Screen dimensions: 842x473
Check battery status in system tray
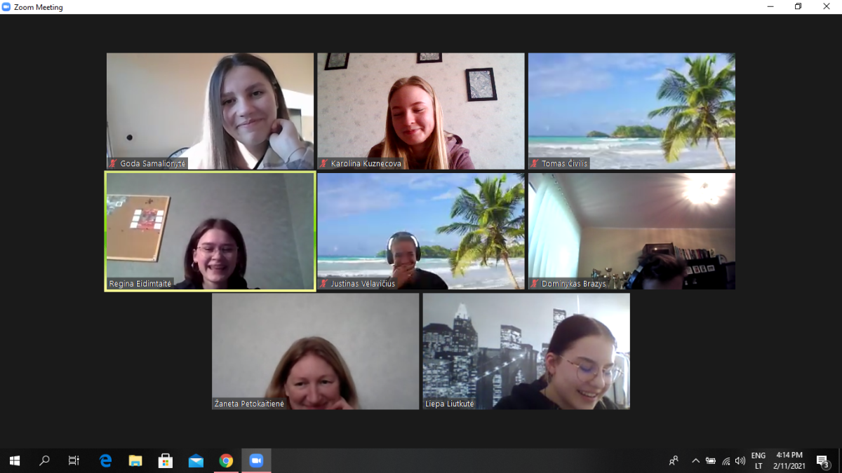click(711, 460)
